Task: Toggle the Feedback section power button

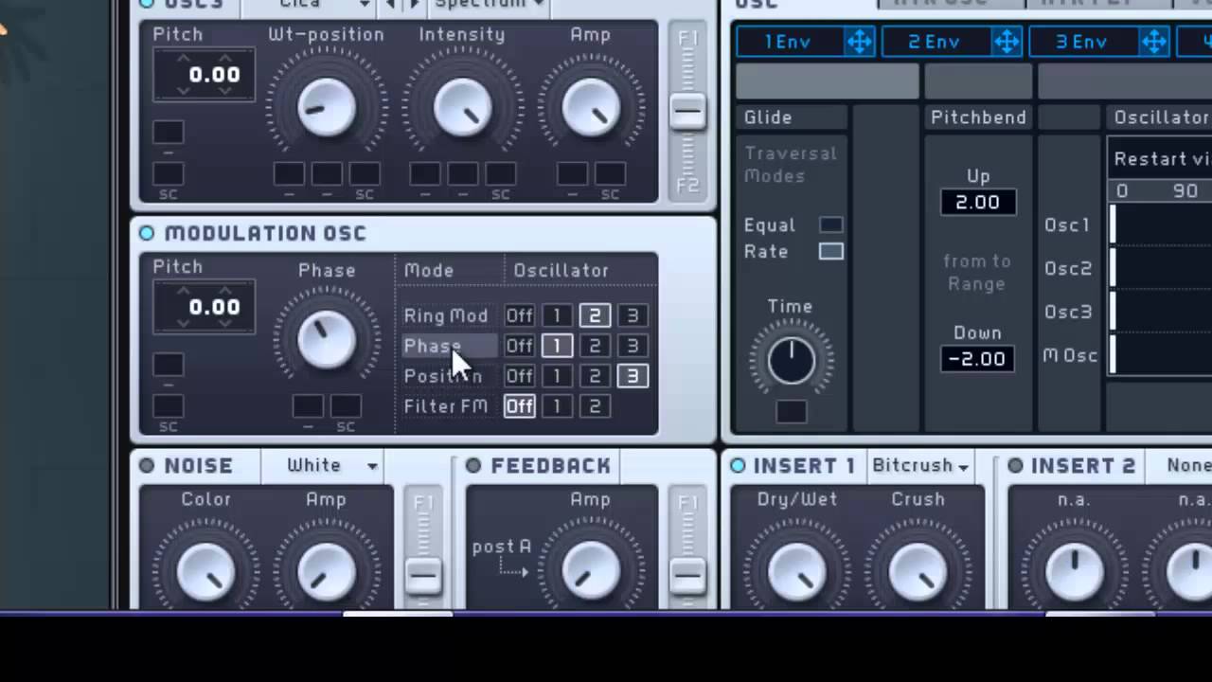Action: coord(473,465)
